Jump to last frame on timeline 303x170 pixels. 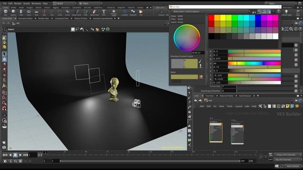(x=26, y=155)
